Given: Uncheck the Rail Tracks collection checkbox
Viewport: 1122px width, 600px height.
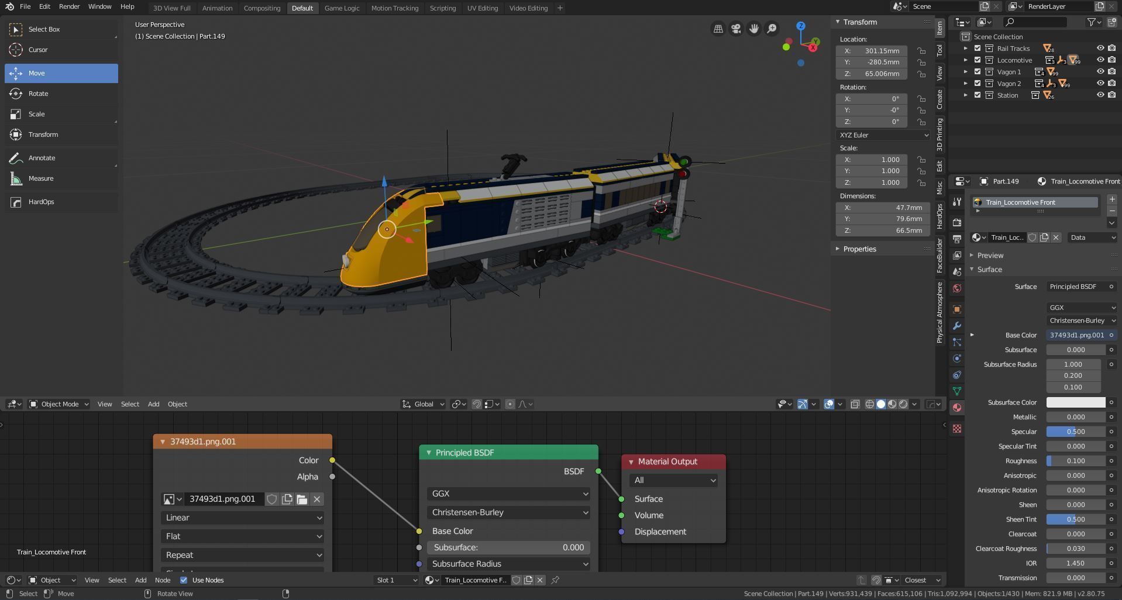Looking at the screenshot, I should point(978,49).
